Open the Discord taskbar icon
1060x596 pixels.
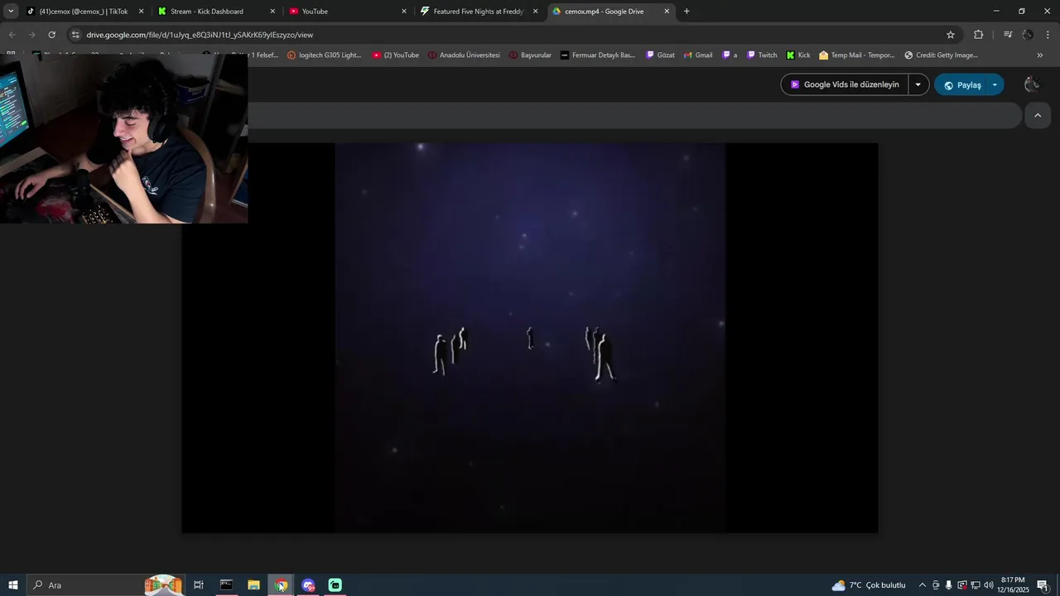[x=308, y=585]
